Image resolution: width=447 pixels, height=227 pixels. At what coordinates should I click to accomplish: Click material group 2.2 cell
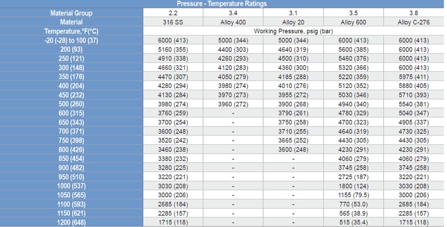173,13
